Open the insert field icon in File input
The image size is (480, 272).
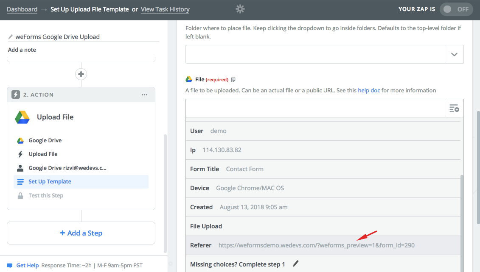point(454,108)
